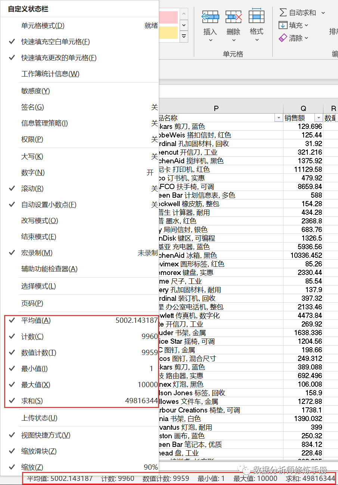The height and width of the screenshot is (485, 338).
Task: Select 页码(P) menu item
Action: 80,303
